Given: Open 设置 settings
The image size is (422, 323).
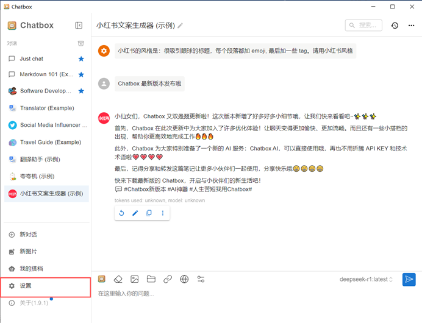Looking at the screenshot, I should point(46,287).
